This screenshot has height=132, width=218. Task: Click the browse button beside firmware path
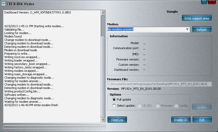tap(210, 84)
